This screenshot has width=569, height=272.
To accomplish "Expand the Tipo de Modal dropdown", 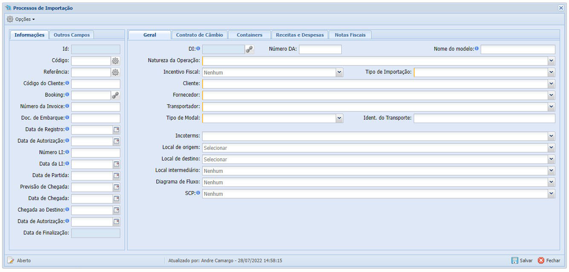I will (340, 118).
